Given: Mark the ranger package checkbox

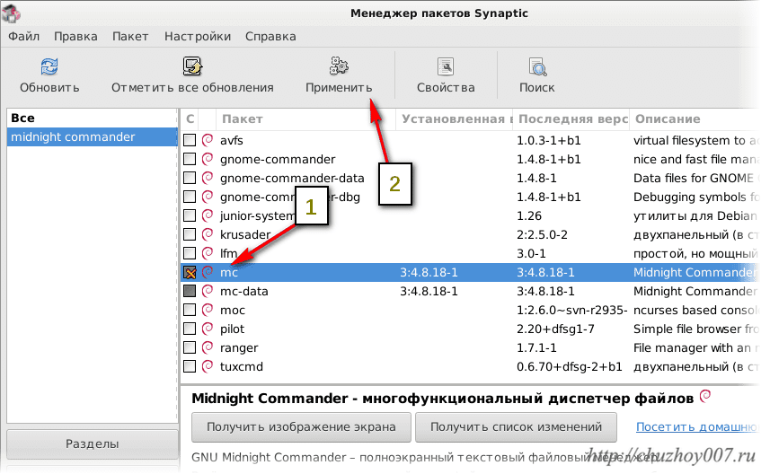Looking at the screenshot, I should [190, 348].
